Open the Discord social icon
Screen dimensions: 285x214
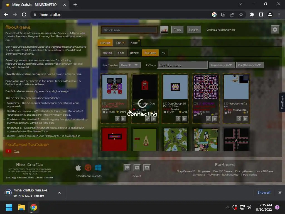pos(137,167)
